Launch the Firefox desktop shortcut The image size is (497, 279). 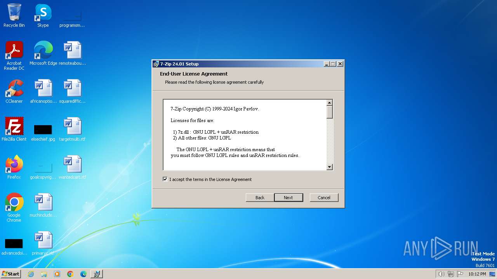pyautogui.click(x=14, y=167)
